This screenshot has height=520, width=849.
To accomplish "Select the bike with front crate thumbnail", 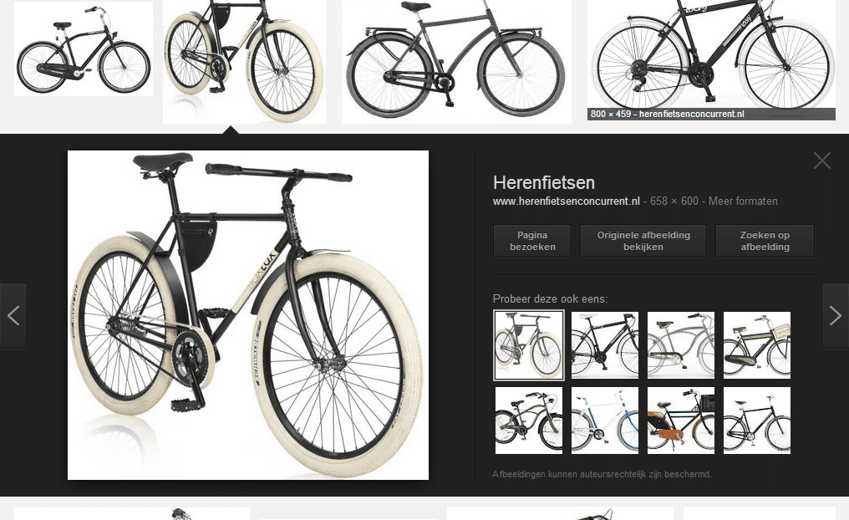I will [757, 345].
